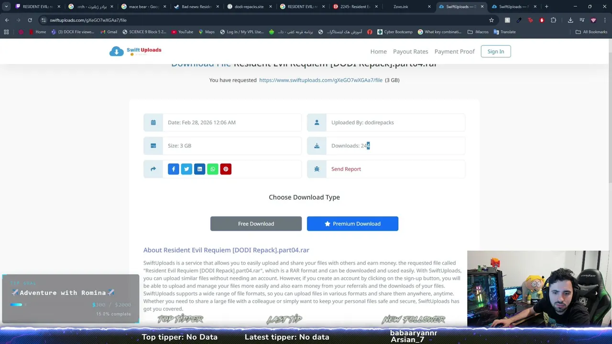Click the tip goal progress bar
612x344 pixels.
point(17,304)
